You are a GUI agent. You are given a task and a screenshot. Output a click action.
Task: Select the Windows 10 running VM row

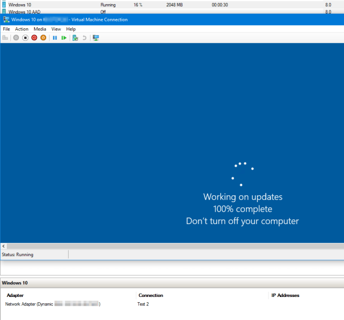[172, 5]
